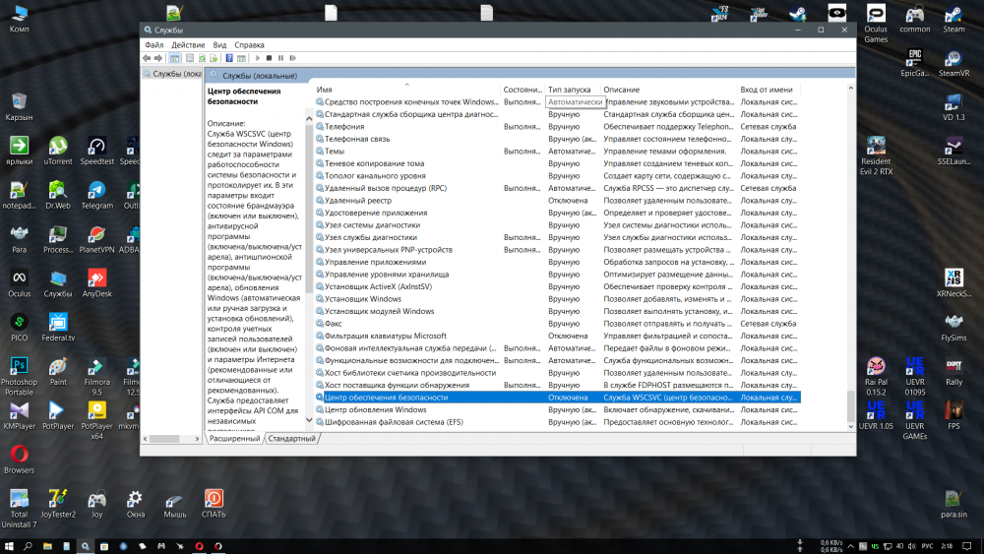The width and height of the screenshot is (984, 554).
Task: Click the services list vertical scrollbar
Action: tap(850, 246)
